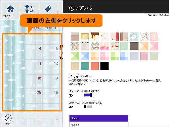Viewport: 169px width, 127px height.
Task: Turn off automatic slideshow switch
Action: [88, 95]
